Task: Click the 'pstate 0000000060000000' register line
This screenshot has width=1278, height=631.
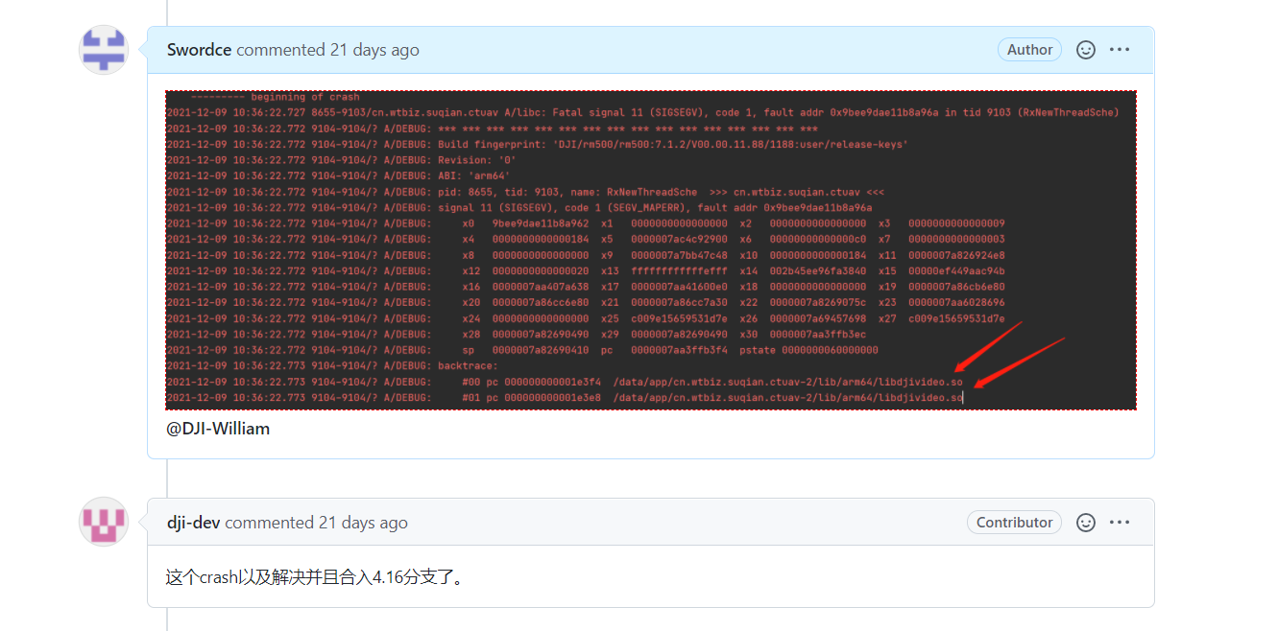Action: point(522,350)
